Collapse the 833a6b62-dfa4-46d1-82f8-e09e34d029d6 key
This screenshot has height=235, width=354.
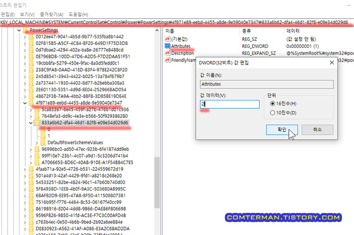tap(31, 123)
